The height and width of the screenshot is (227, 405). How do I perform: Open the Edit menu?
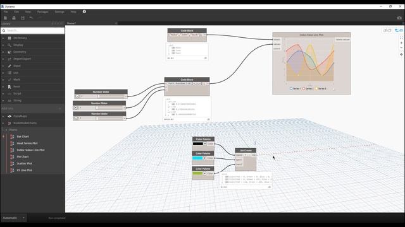tap(16, 12)
